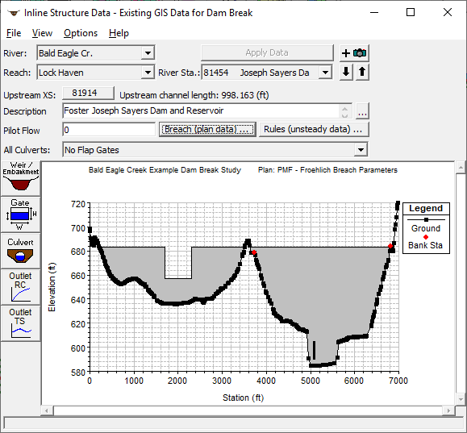Click the HEC-RAS window title icon
The image size is (467, 433).
click(x=14, y=13)
